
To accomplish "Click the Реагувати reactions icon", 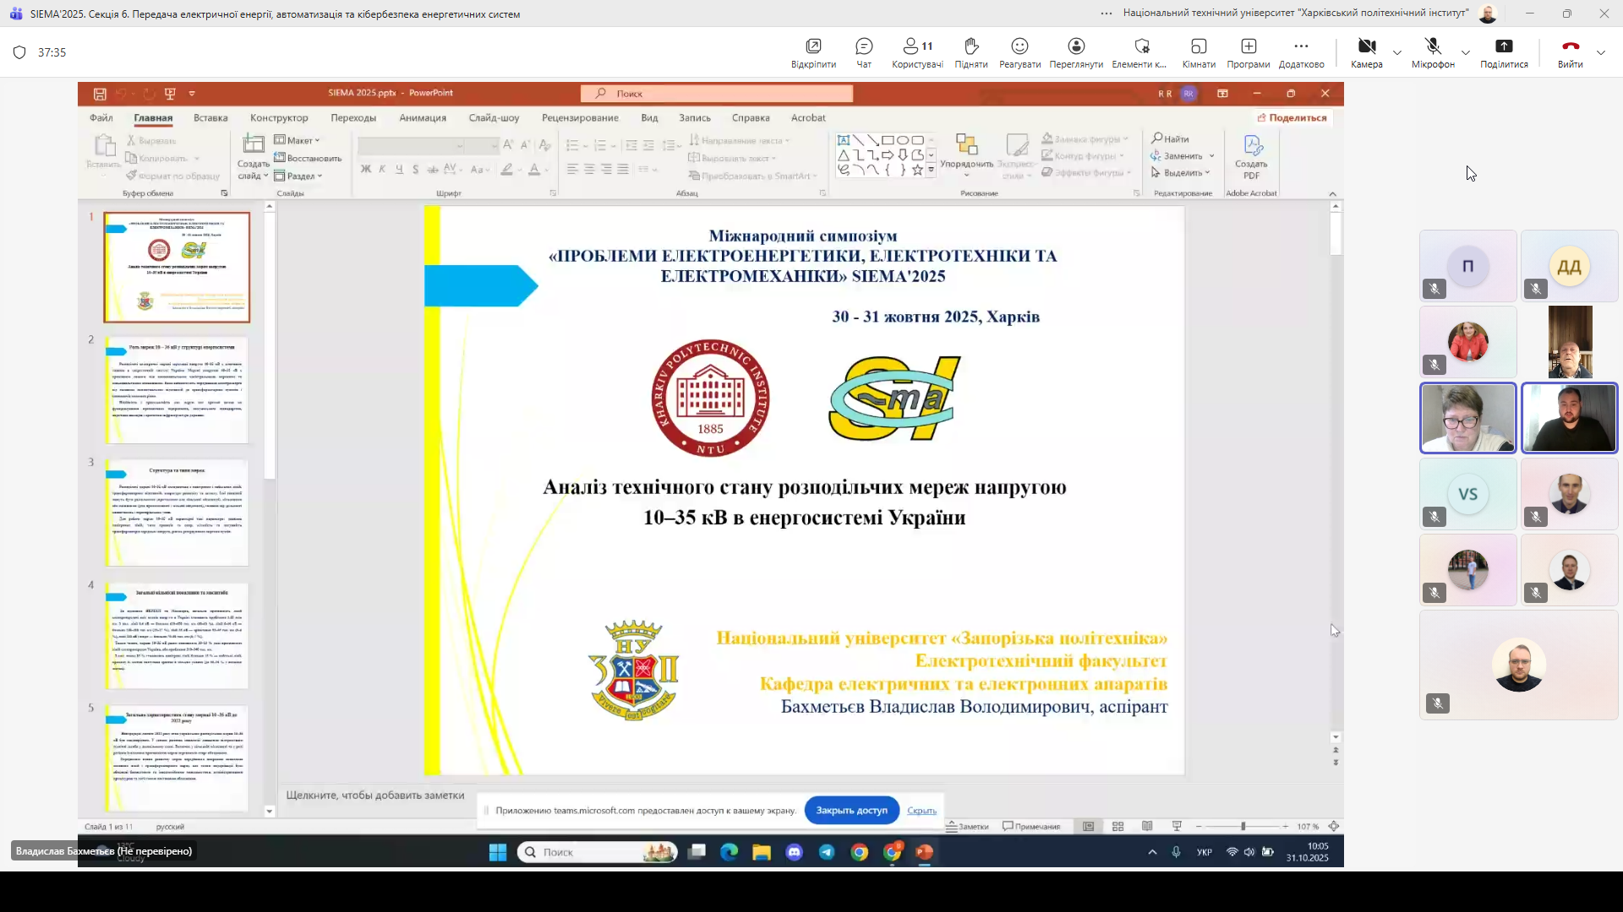I will 1019,52.
